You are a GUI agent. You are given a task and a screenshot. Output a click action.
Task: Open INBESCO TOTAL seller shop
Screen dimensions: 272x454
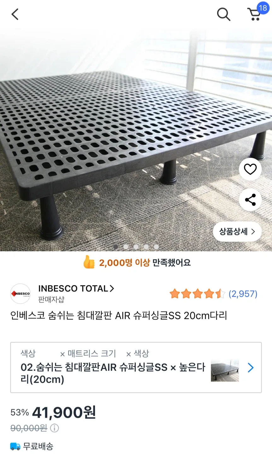tap(76, 288)
